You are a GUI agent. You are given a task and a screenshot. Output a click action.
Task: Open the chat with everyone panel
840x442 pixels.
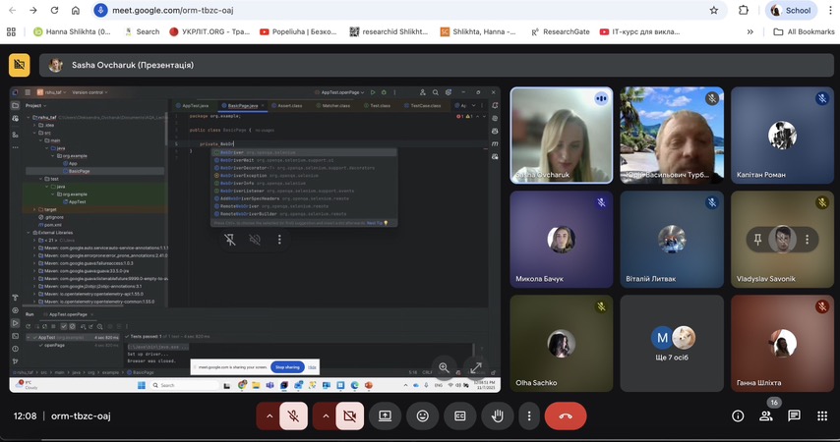794,415
